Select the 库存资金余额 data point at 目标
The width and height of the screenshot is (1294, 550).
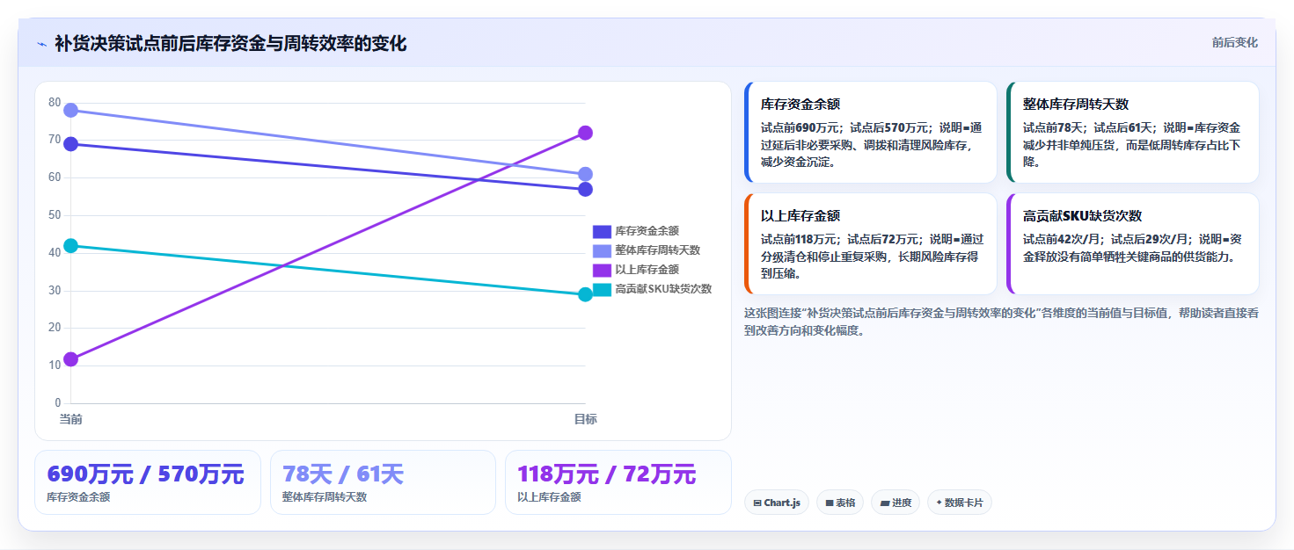(585, 189)
